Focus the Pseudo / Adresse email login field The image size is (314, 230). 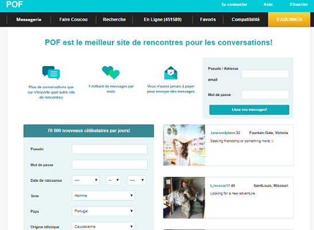[x=265, y=74]
